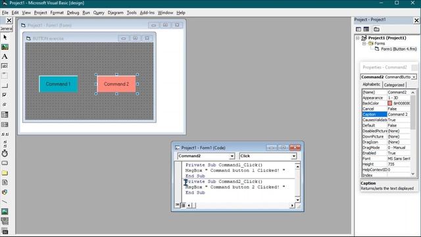
Task: Select the Height property row
Action: tap(386, 164)
